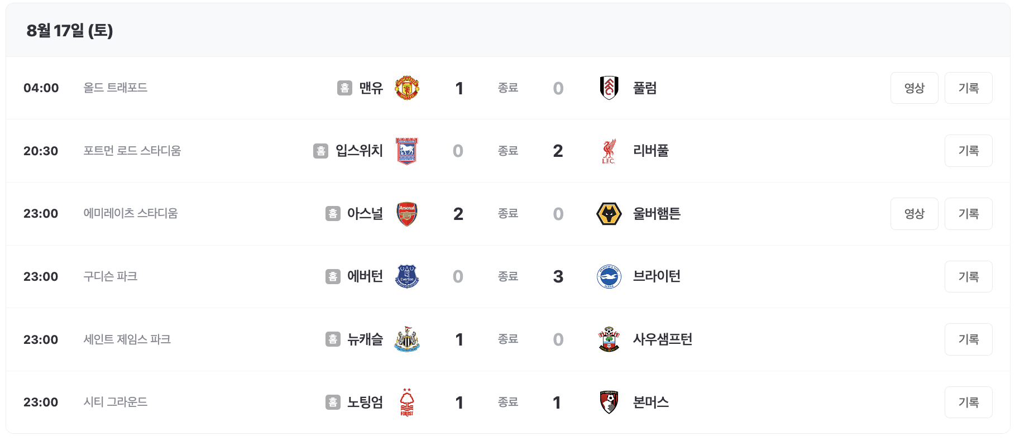The height and width of the screenshot is (441, 1015).
Task: Select the Liverpool L.F.C. logo
Action: [x=609, y=151]
